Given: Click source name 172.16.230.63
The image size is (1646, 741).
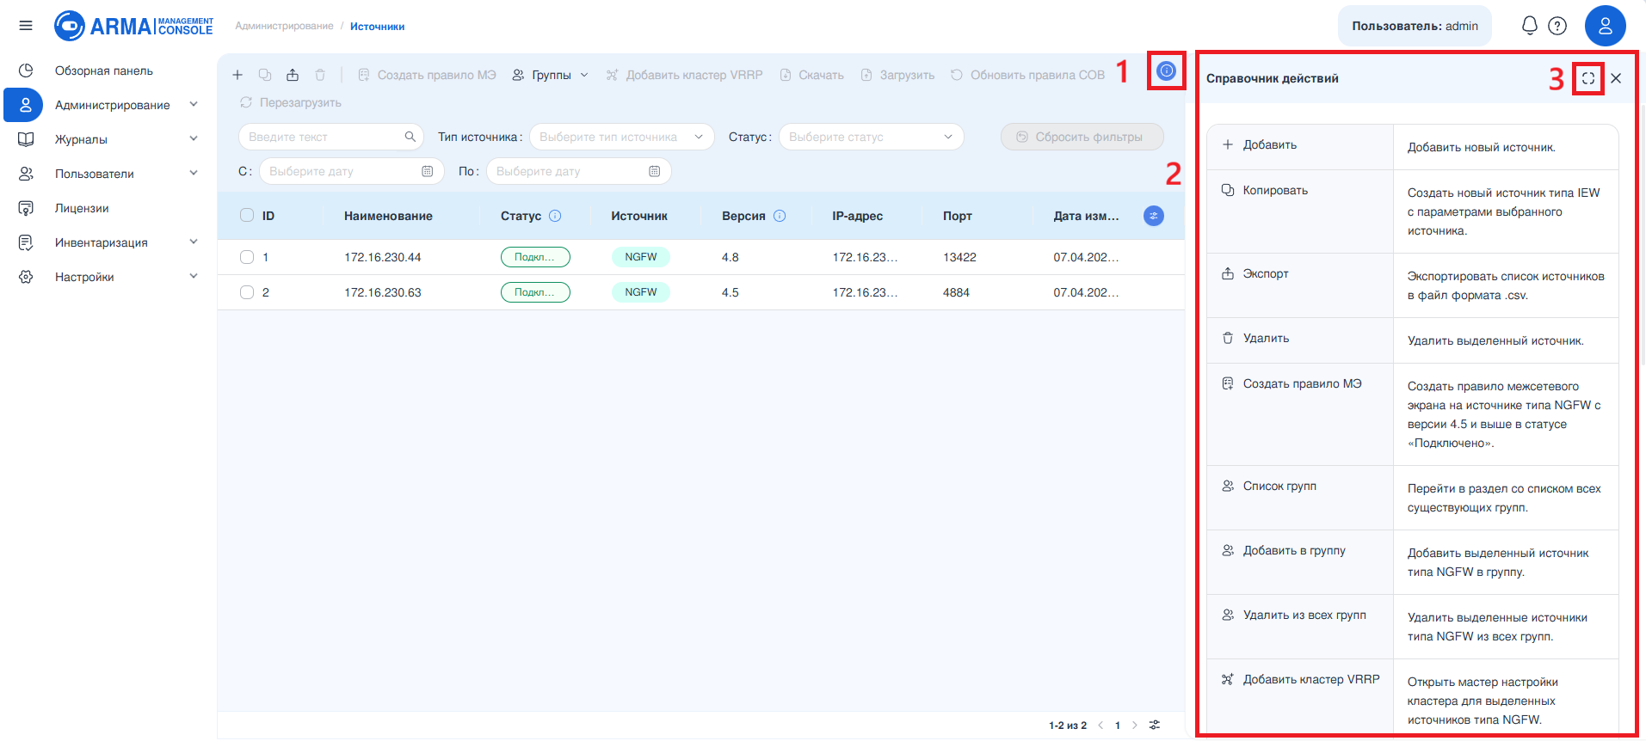Looking at the screenshot, I should click(383, 292).
